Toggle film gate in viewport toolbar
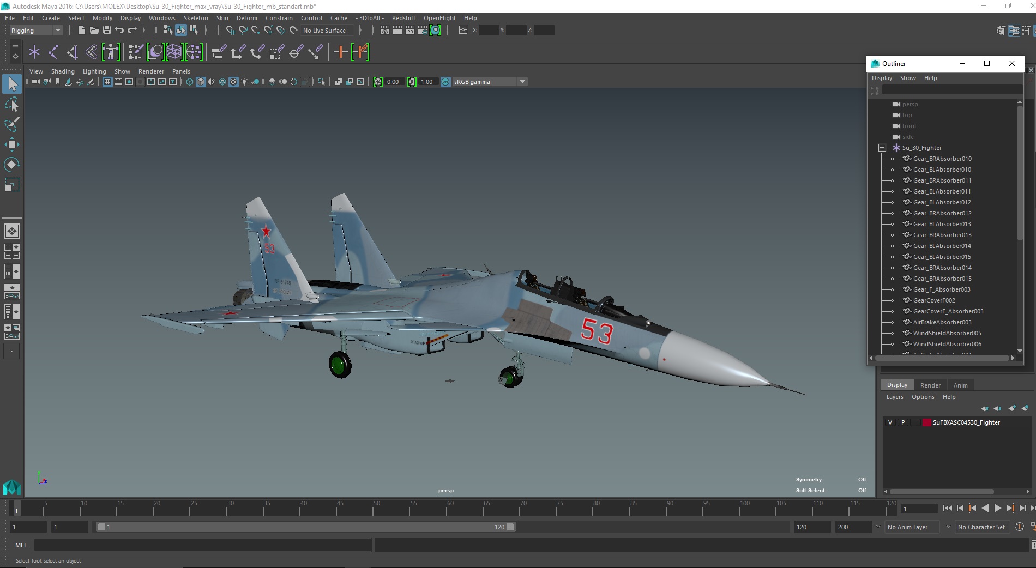The height and width of the screenshot is (568, 1036). click(x=118, y=82)
